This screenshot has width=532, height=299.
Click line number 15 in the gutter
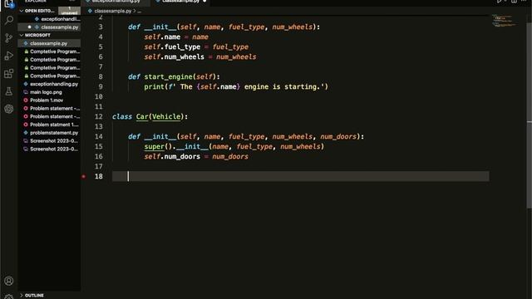[x=98, y=146]
